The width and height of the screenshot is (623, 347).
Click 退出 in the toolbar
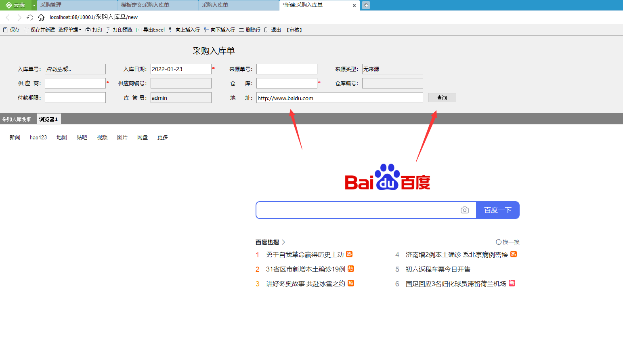click(273, 30)
